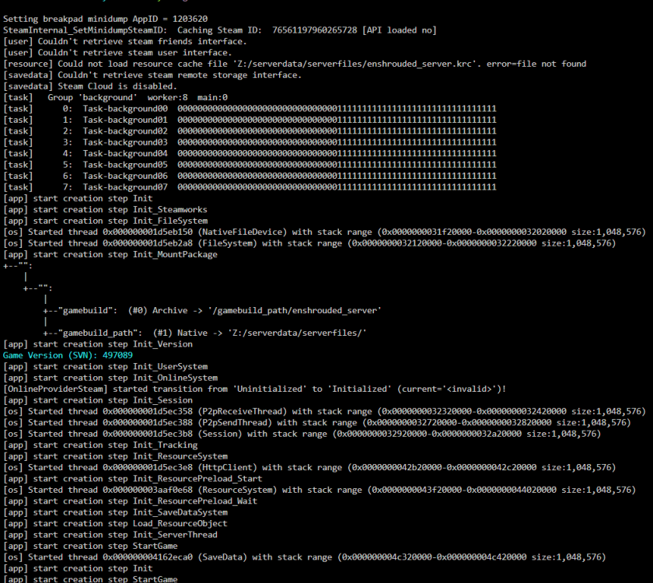Viewport: 653px width, 583px height.
Task: Click the remote storage interface savedata line
Action: click(x=152, y=75)
